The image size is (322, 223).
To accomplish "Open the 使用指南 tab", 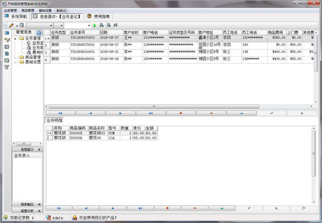I will pyautogui.click(x=98, y=17).
